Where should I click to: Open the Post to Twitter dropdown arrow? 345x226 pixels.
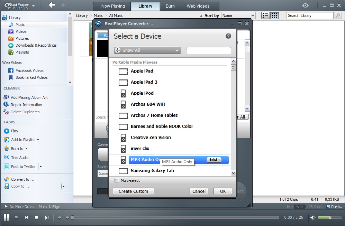click(x=40, y=167)
